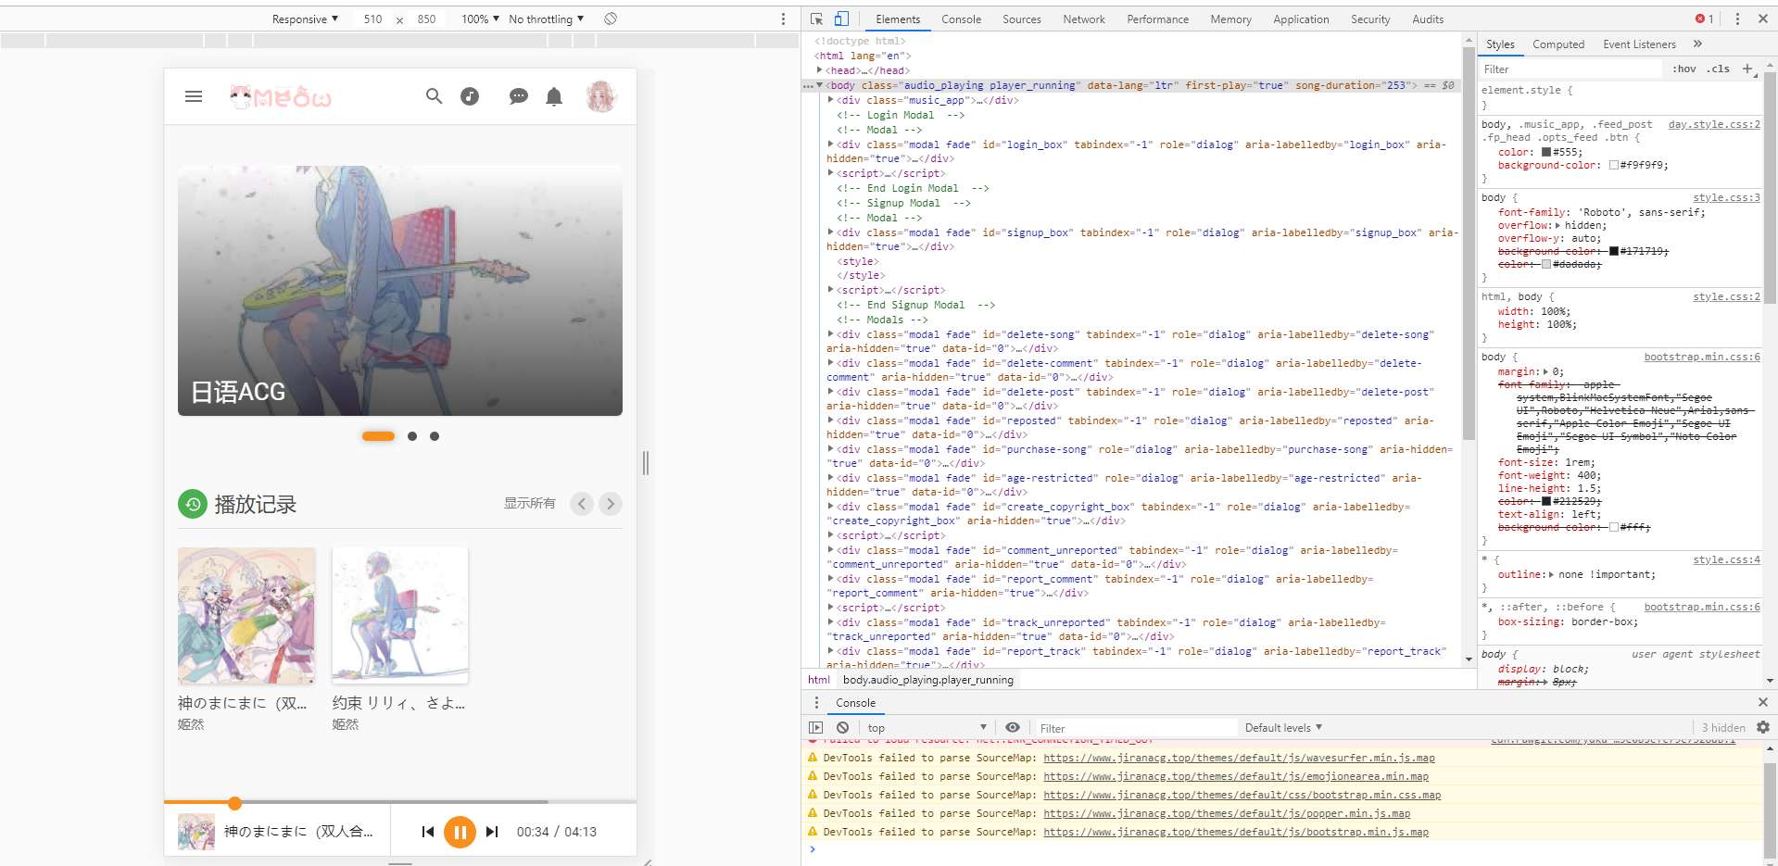
Task: Skip to the next track
Action: [x=492, y=832]
